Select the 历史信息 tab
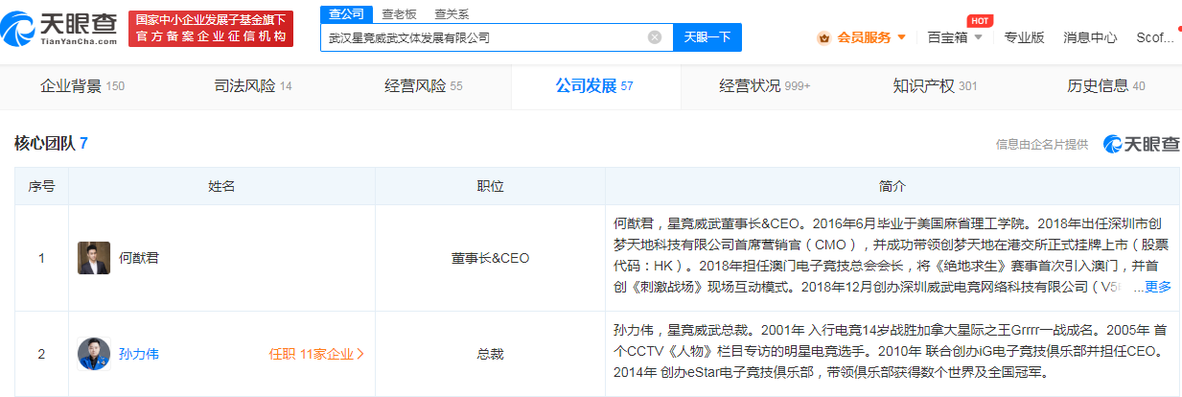The height and width of the screenshot is (397, 1182). tap(1106, 86)
